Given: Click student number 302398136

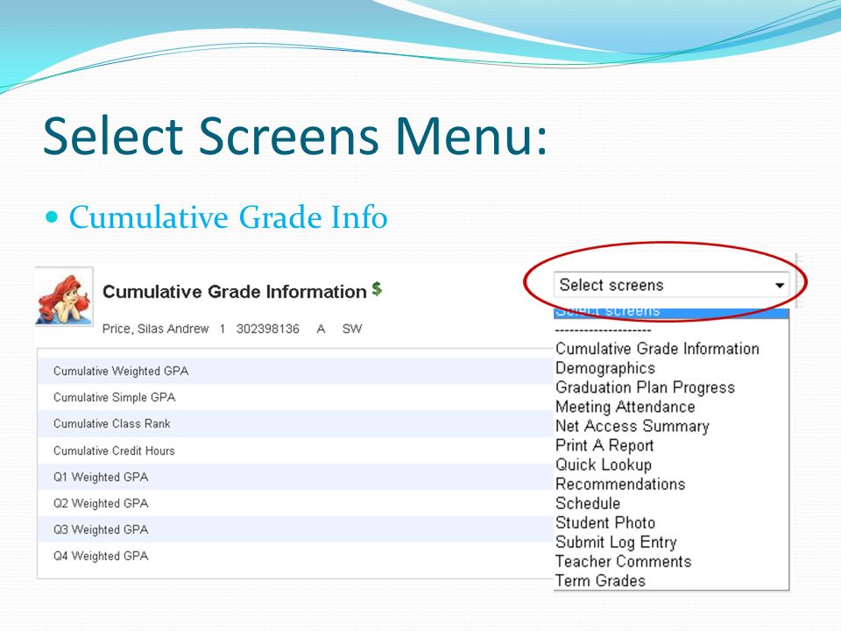Looking at the screenshot, I should click(268, 329).
